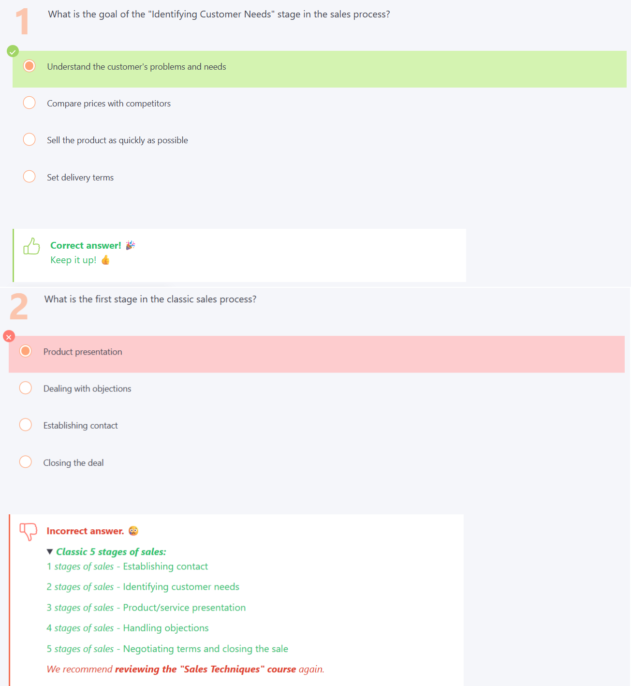631x686 pixels.
Task: Collapse the 'Classic 5 stages of sales' triangle
Action: [50, 552]
